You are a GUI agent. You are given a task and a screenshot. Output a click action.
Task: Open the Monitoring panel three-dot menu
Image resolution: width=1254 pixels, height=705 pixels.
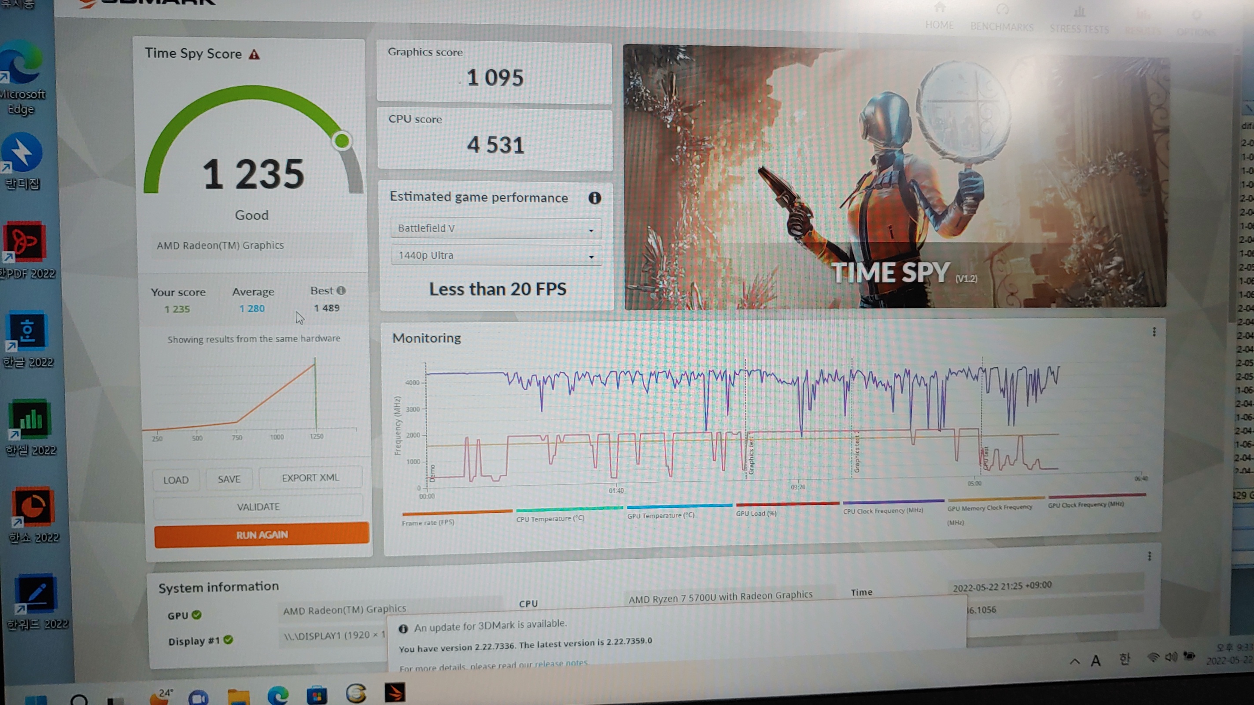pyautogui.click(x=1154, y=332)
